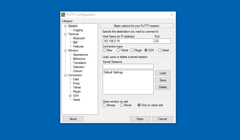The width and height of the screenshot is (240, 140).
Task: Expand the SSH tree node
Action: (x=70, y=96)
